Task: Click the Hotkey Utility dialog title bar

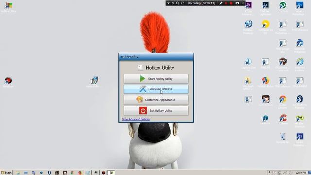Action: [156, 57]
